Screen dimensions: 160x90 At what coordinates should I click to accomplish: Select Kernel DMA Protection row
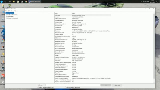83,74
